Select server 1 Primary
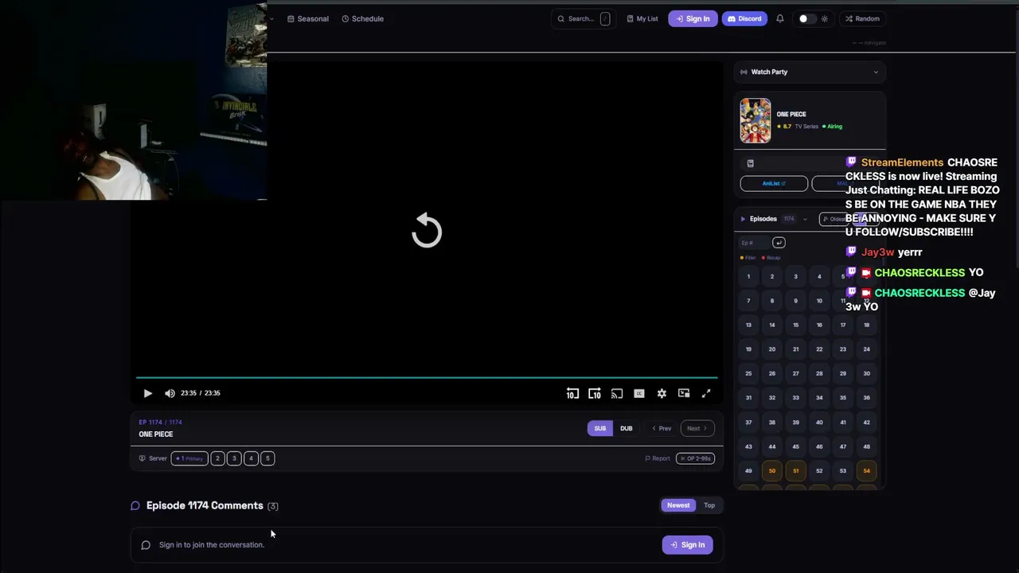The height and width of the screenshot is (573, 1019). pyautogui.click(x=189, y=458)
